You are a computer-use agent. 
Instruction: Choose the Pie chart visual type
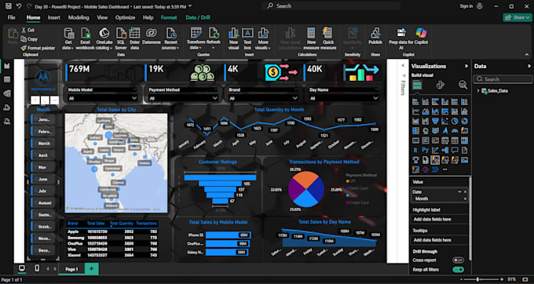(x=455, y=121)
